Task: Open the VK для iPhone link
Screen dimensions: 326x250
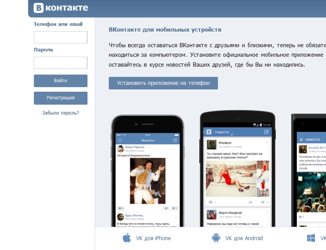Action: tap(153, 238)
